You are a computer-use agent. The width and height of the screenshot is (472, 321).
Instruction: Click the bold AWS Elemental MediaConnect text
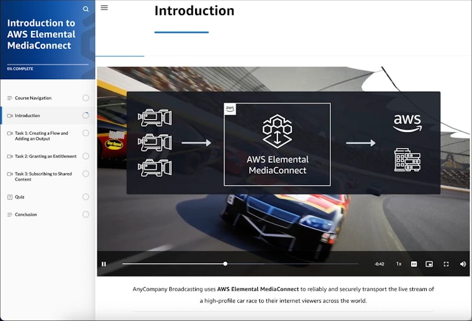pos(258,289)
